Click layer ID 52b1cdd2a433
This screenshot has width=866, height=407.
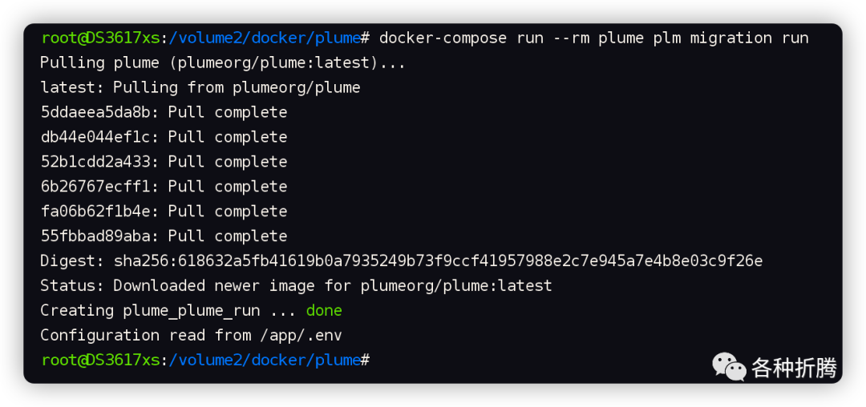click(x=99, y=162)
